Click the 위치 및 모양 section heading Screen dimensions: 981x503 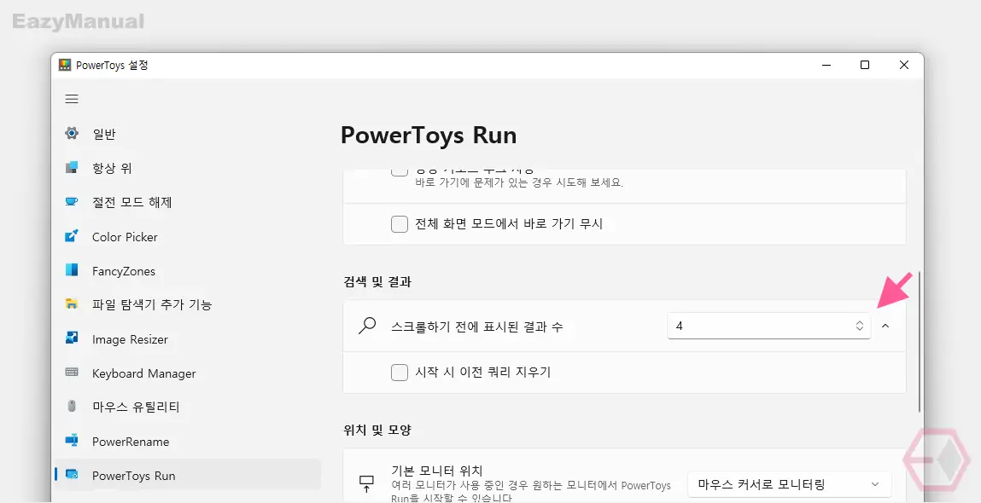pyautogui.click(x=377, y=430)
